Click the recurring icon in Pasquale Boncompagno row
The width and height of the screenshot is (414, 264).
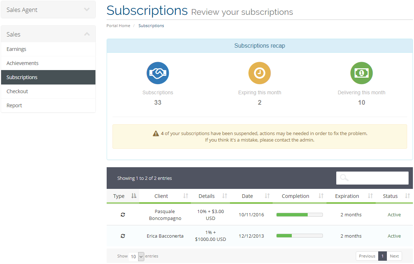(123, 215)
